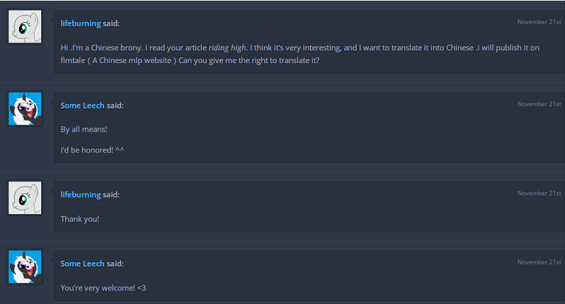Click lifeburning's avatar beside the translation request

point(25,26)
